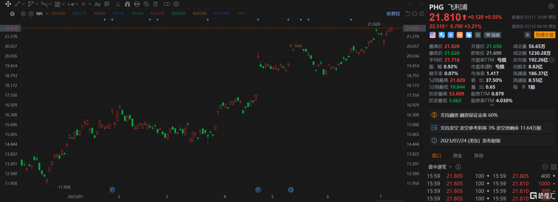Toggle the MA500 line
The height and width of the screenshot is (202, 558).
(x=200, y=14)
